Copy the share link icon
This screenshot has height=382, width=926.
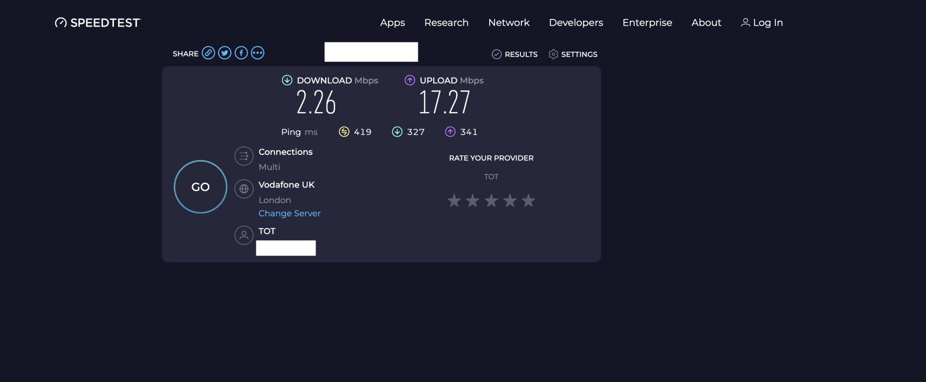tap(208, 53)
